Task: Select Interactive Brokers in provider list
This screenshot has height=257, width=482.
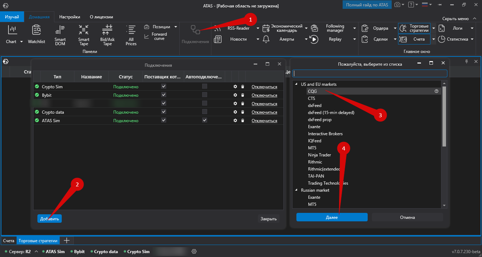Action: coord(325,134)
